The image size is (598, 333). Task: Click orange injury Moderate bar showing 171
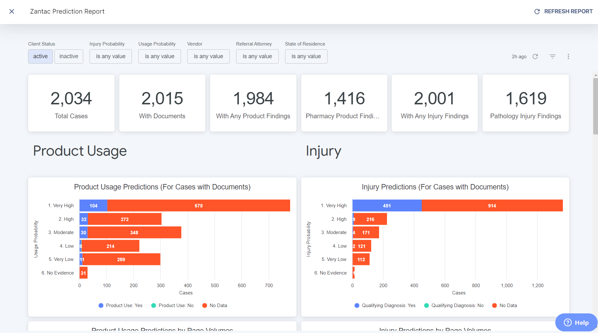point(366,232)
